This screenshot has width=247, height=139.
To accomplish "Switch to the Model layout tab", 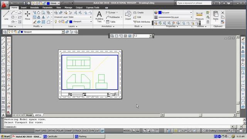I will click(29, 115).
